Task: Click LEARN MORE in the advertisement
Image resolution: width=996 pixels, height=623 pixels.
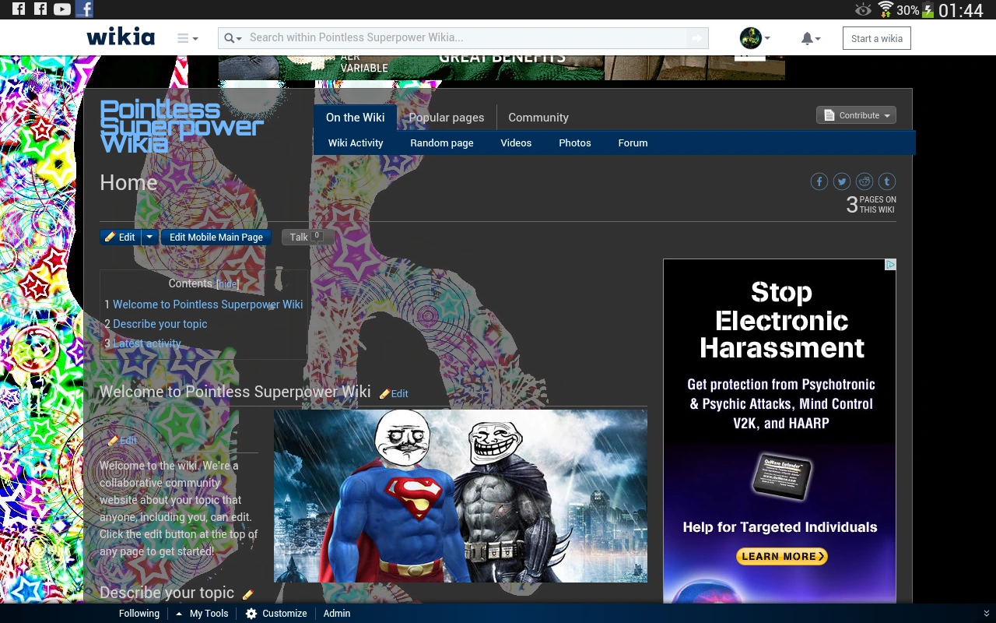Action: pyautogui.click(x=781, y=556)
